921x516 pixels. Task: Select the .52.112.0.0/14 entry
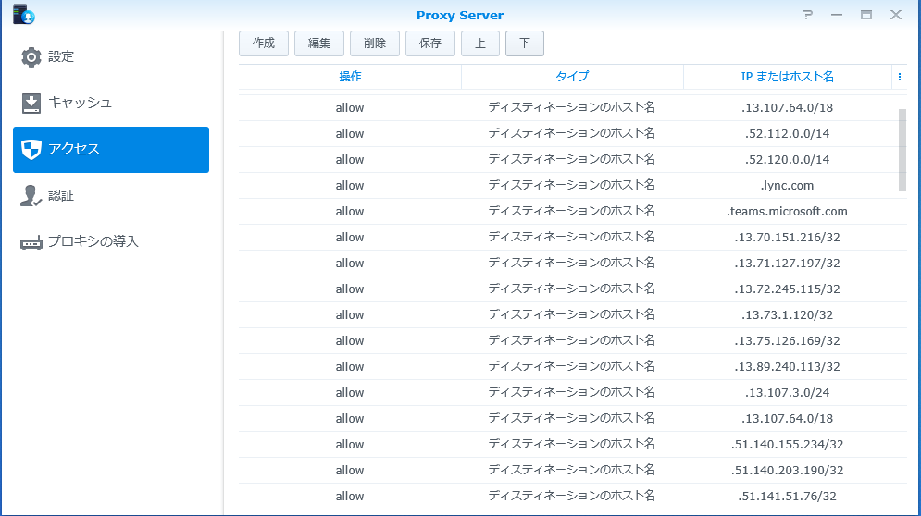point(573,134)
